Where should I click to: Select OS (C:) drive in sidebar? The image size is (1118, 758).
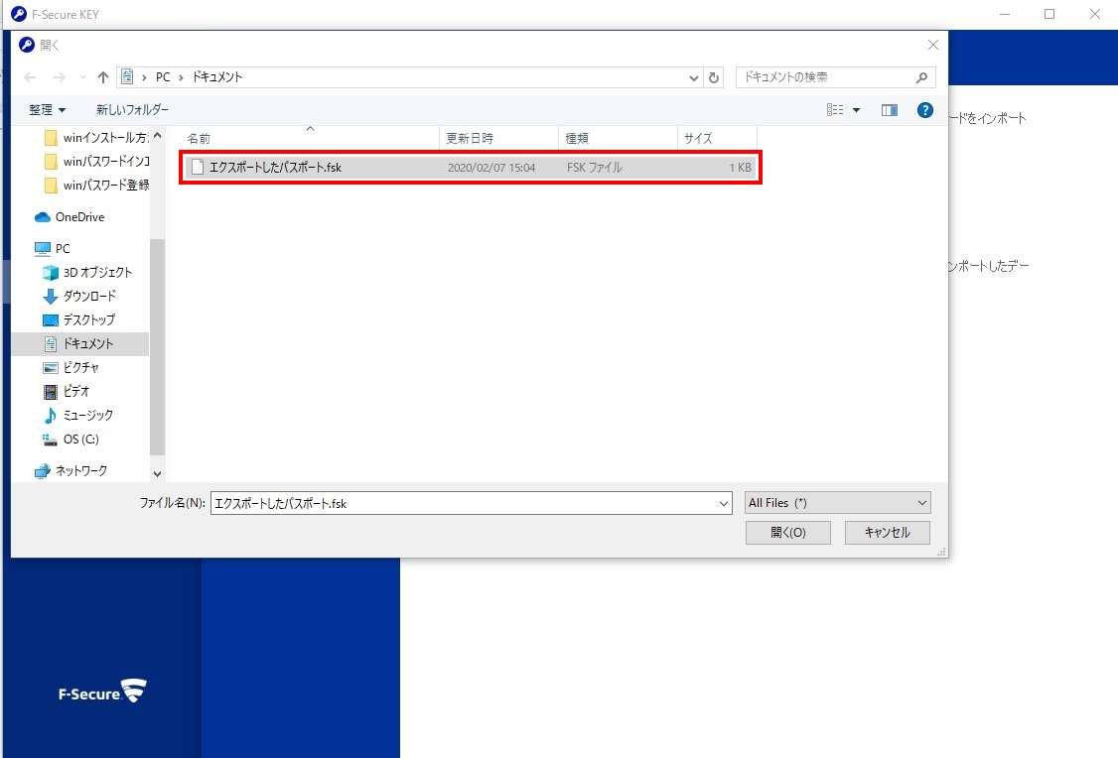80,439
